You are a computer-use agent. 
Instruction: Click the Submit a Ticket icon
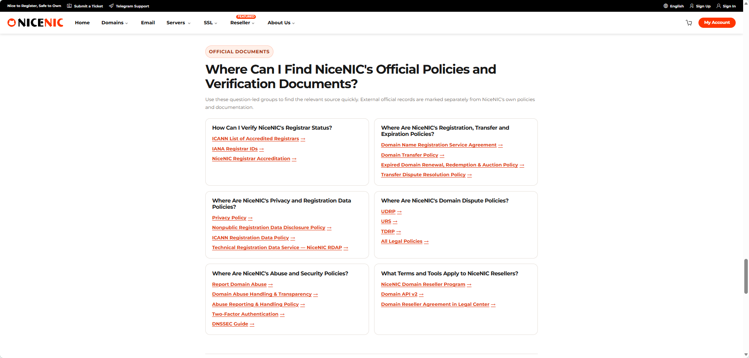69,6
